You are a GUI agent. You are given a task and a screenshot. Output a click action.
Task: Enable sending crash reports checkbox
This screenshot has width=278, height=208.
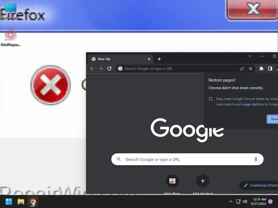pyautogui.click(x=211, y=99)
